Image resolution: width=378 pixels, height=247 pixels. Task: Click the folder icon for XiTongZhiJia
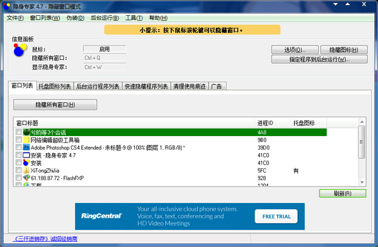pyautogui.click(x=26, y=170)
